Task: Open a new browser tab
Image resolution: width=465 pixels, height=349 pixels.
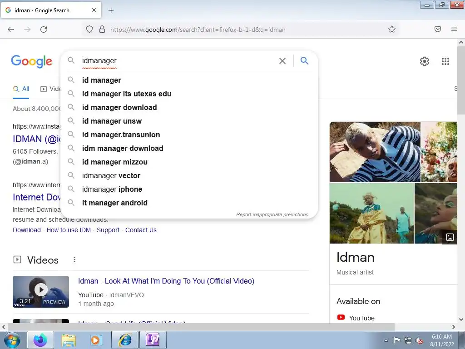Action: [111, 10]
